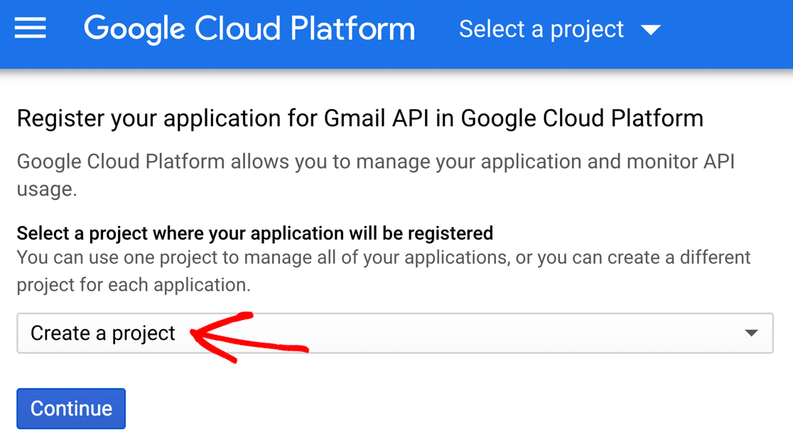Click 'Select a project where your application will be registered'
This screenshot has width=793, height=444.
[x=255, y=233]
